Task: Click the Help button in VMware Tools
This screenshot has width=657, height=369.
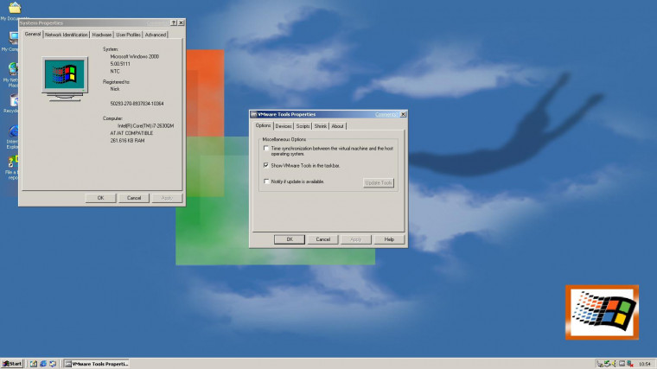Action: (389, 239)
